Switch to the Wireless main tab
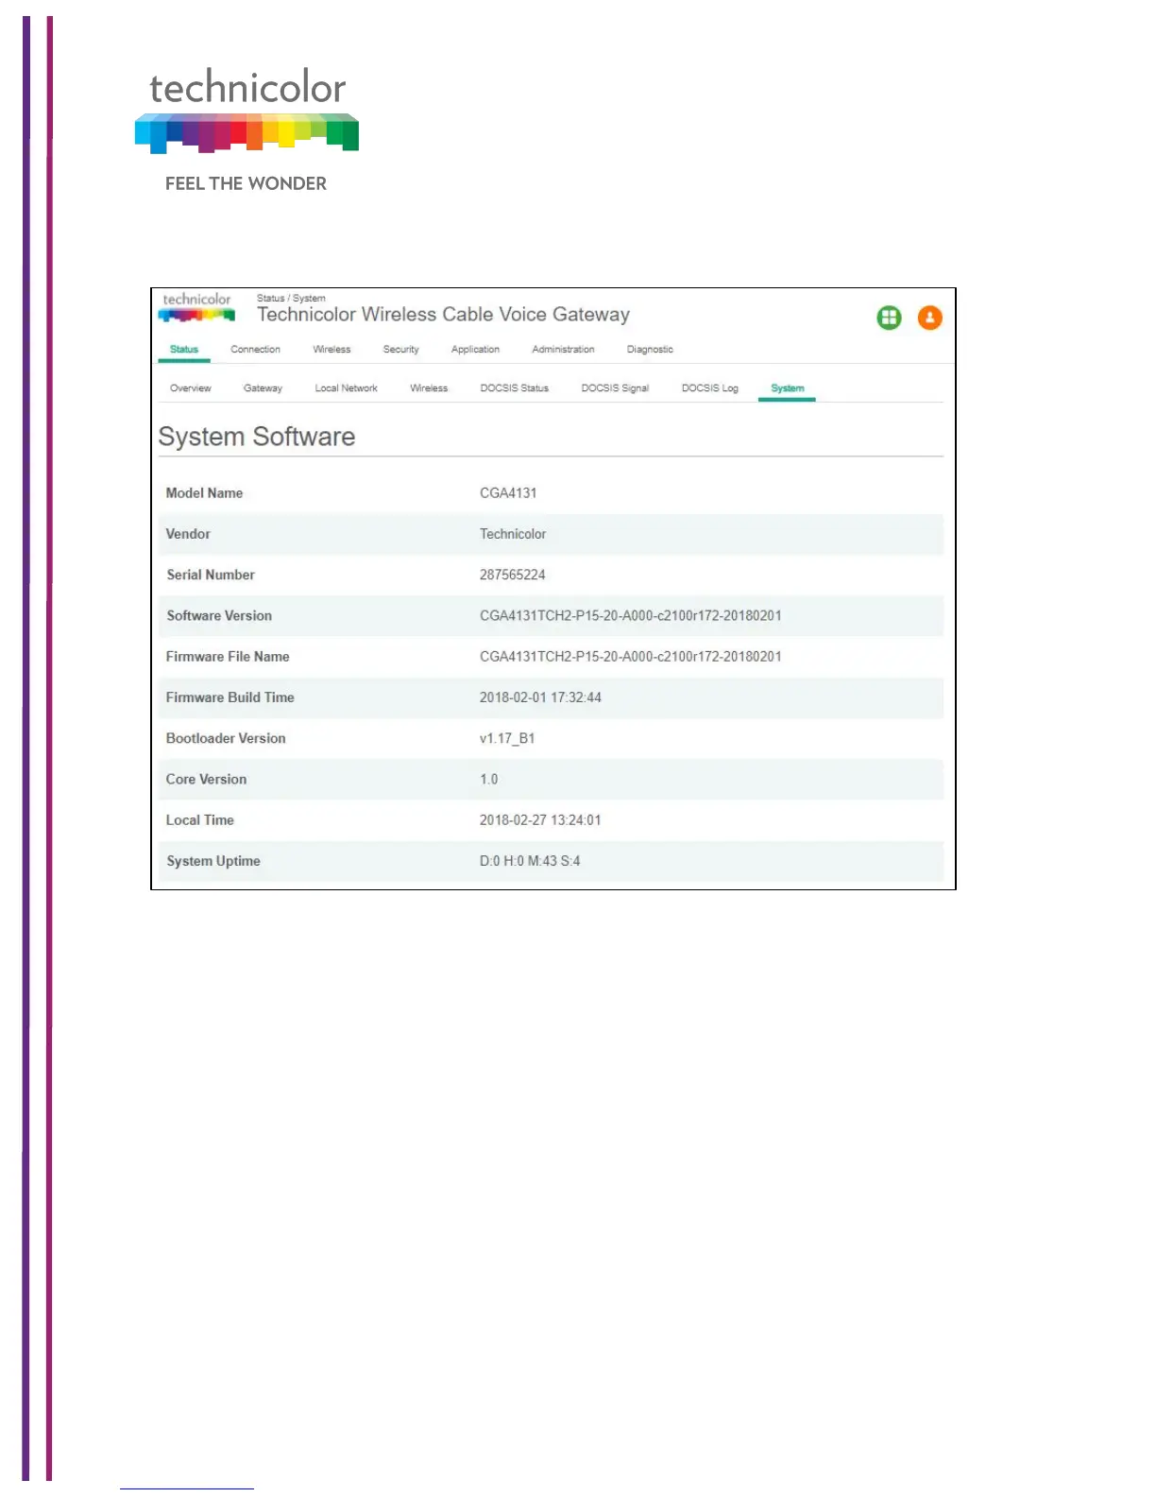The image size is (1156, 1497). click(331, 350)
